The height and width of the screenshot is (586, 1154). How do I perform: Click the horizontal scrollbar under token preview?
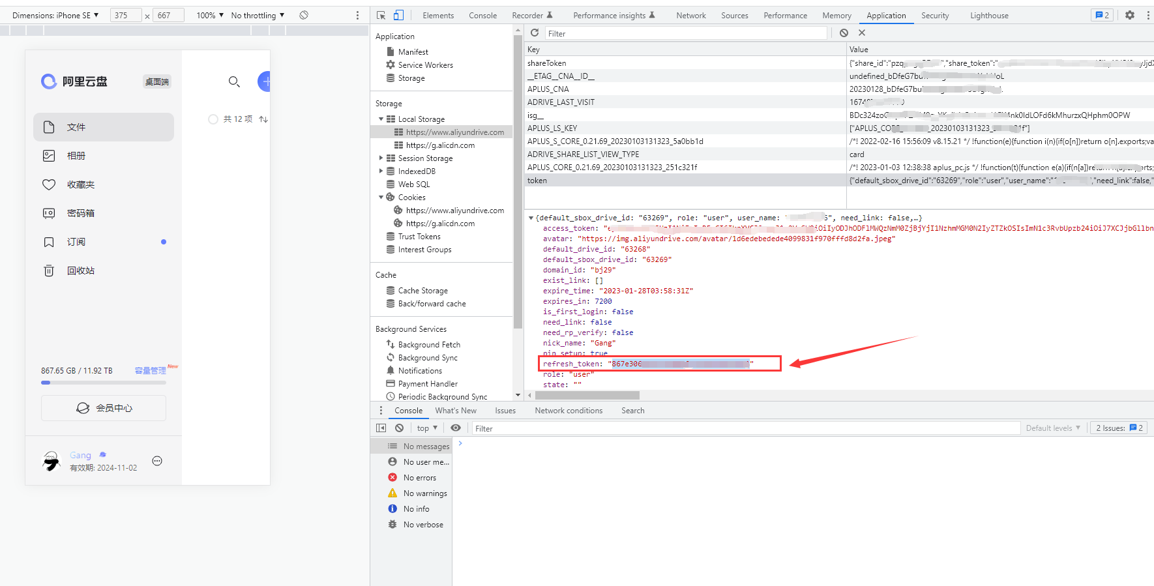[x=587, y=396]
